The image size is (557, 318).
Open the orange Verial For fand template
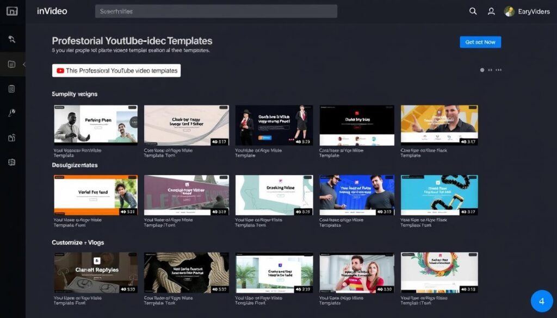click(96, 195)
